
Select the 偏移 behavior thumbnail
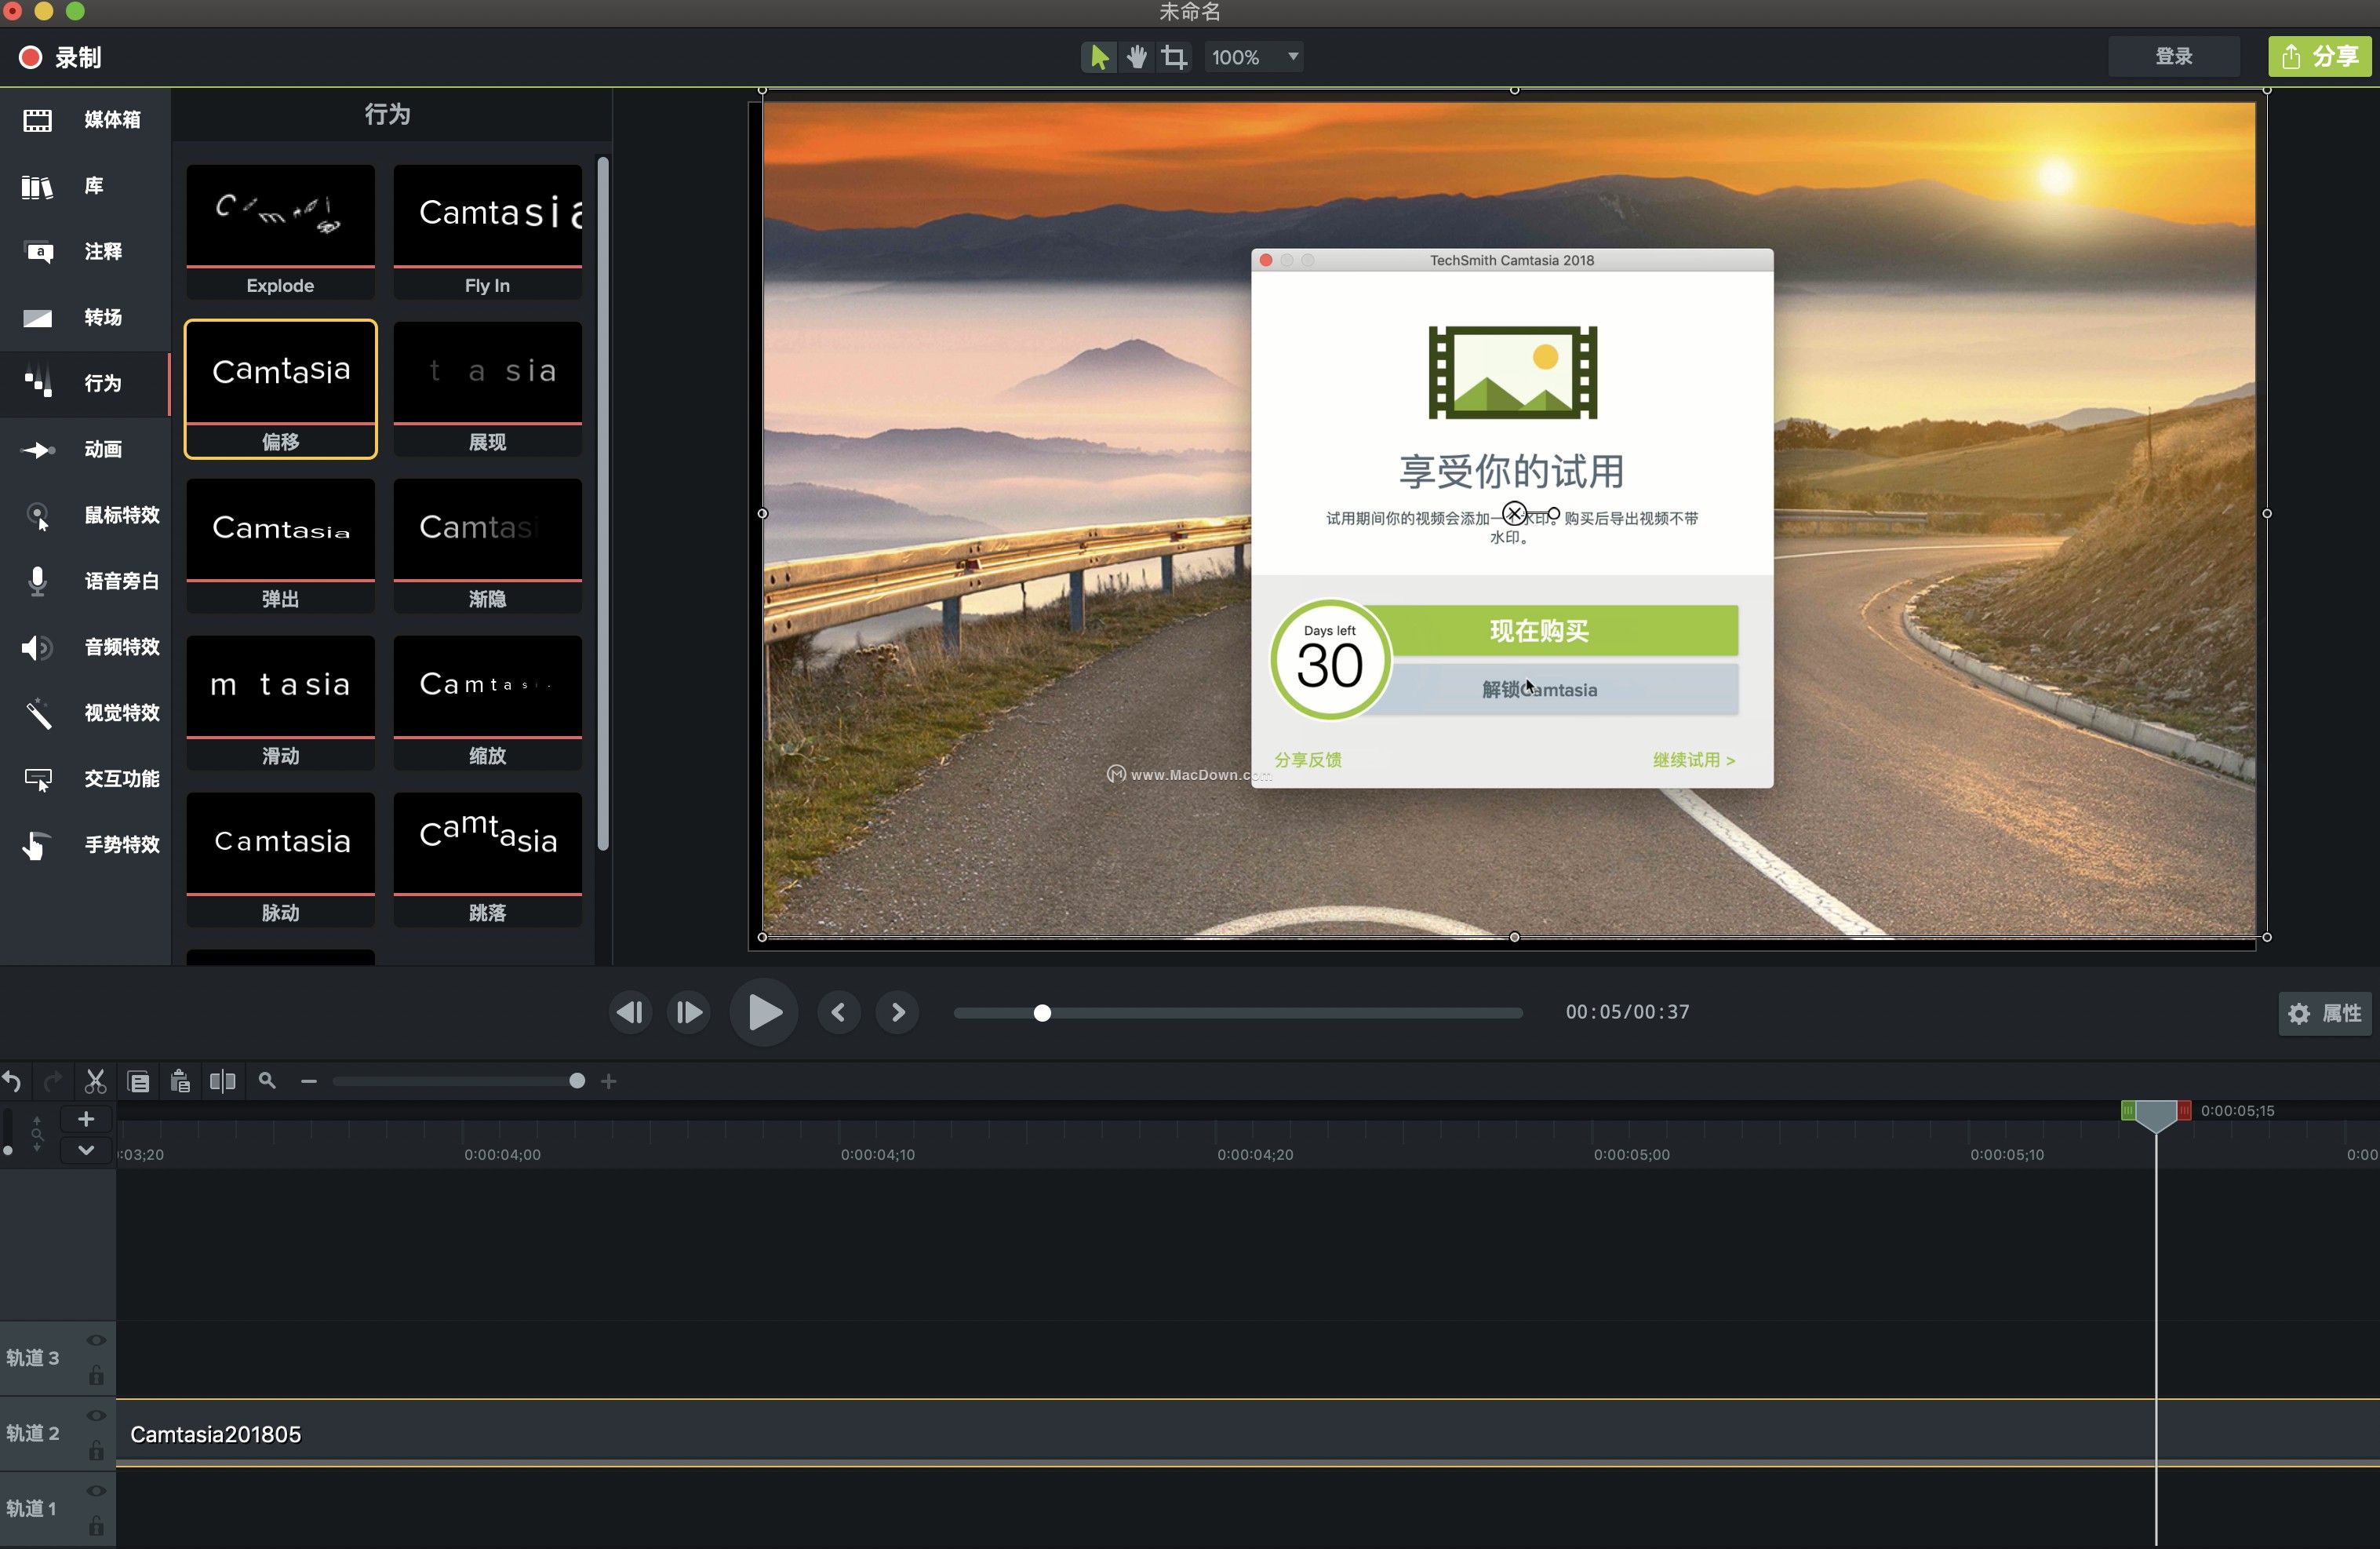pos(280,388)
